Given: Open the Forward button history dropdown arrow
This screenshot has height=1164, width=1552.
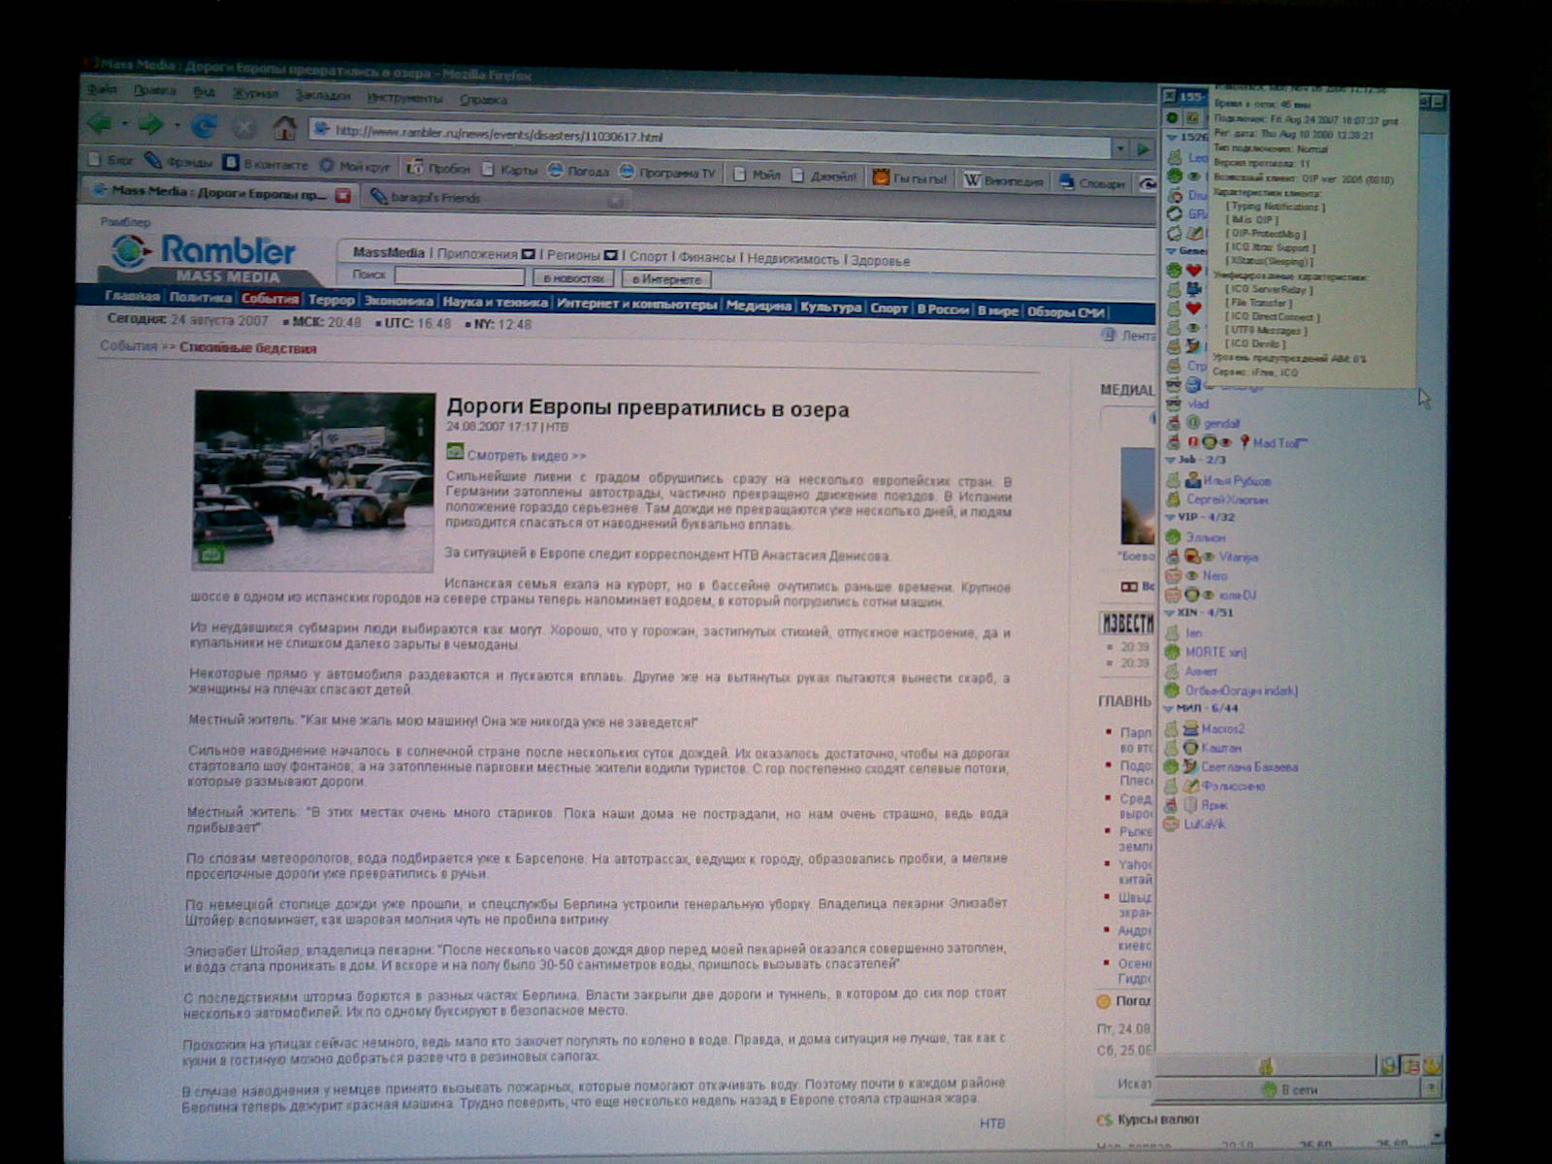Looking at the screenshot, I should 176,126.
